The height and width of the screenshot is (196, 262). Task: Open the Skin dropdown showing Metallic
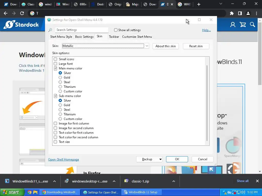(x=105, y=46)
